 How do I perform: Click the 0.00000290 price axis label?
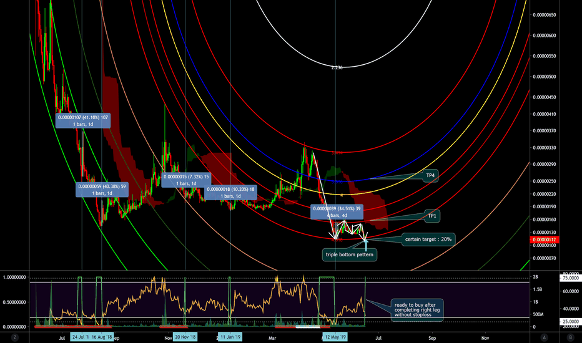pyautogui.click(x=544, y=164)
